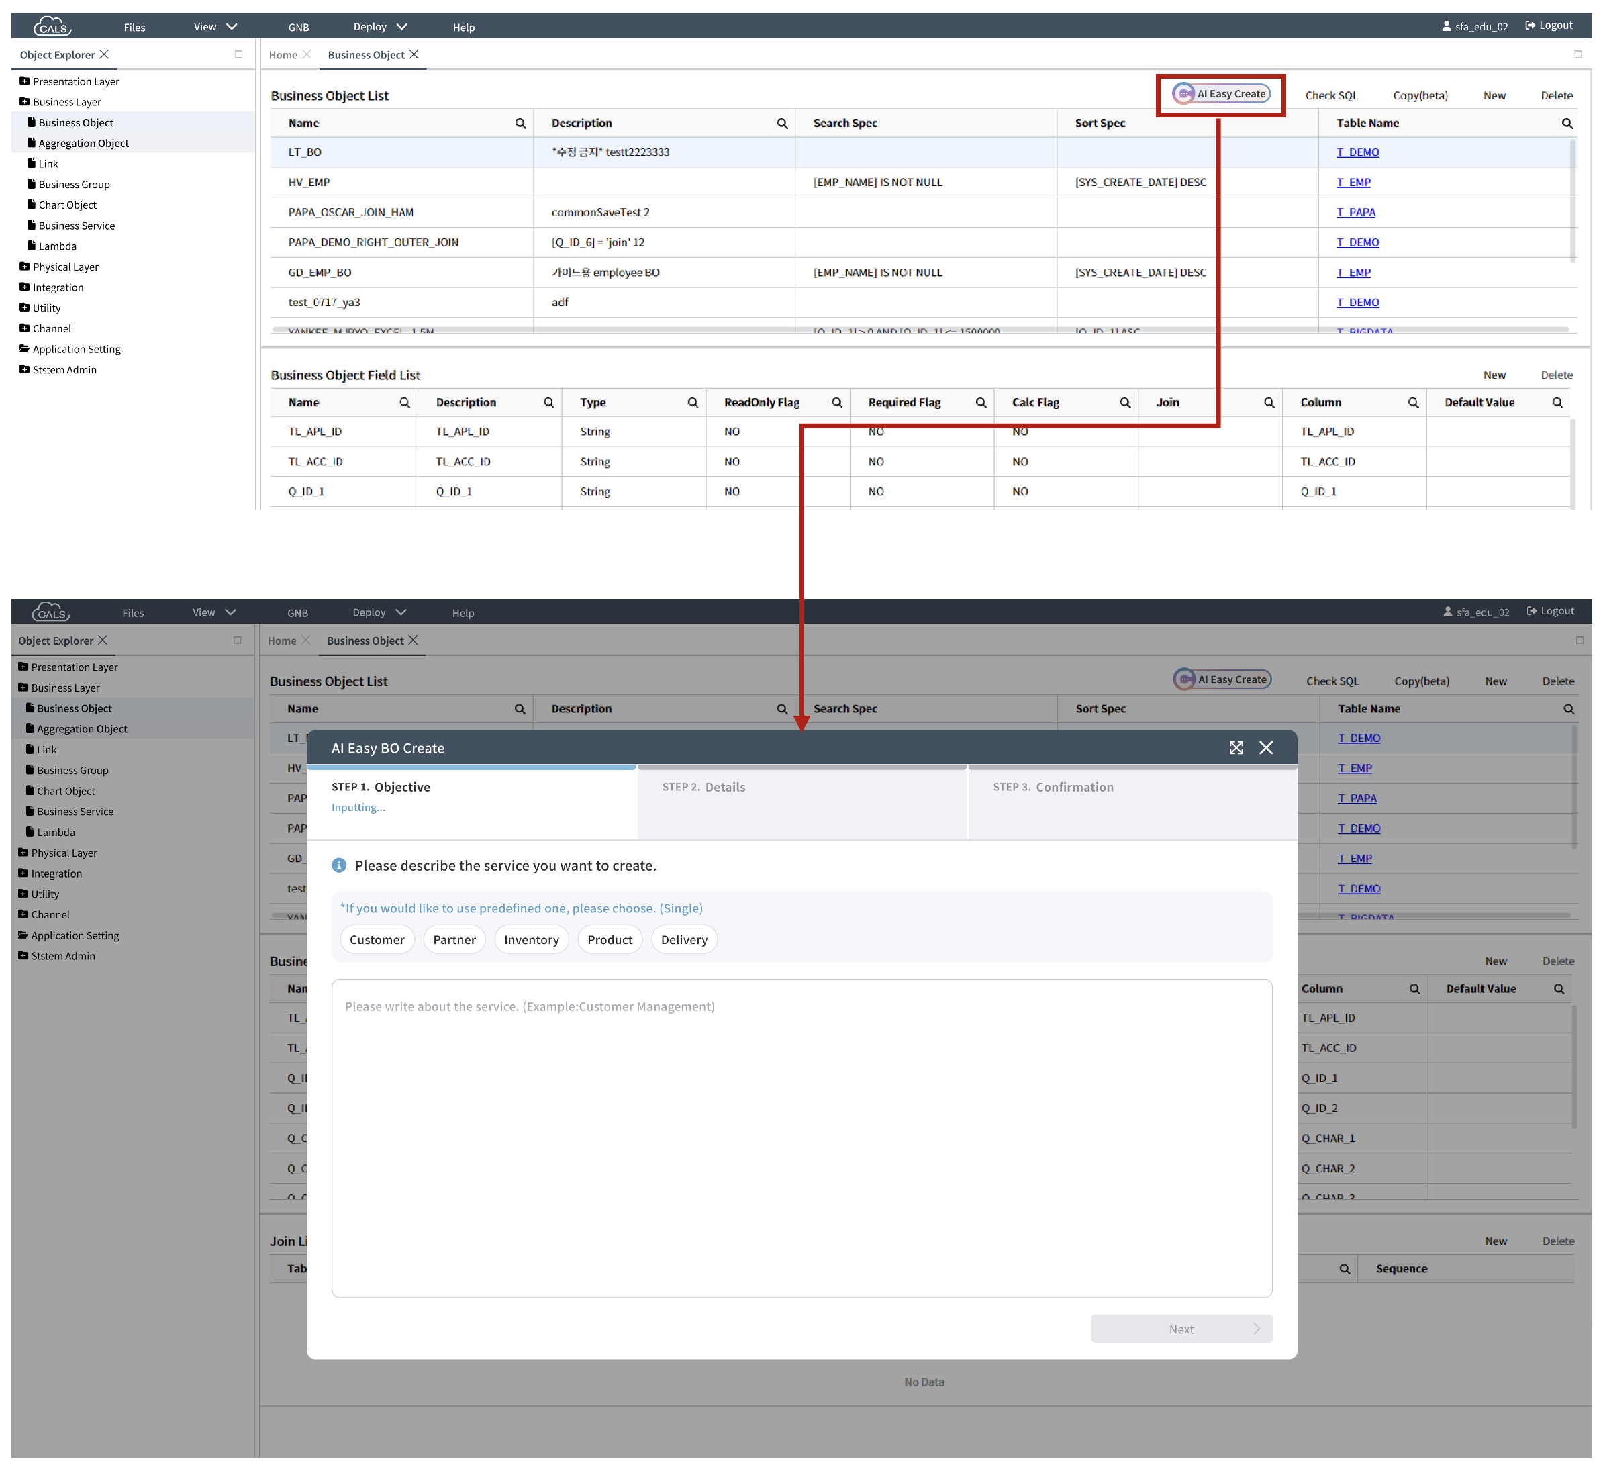Click the info icon beside describe-service prompt
Screen dimensions: 1603x1469
[339, 865]
